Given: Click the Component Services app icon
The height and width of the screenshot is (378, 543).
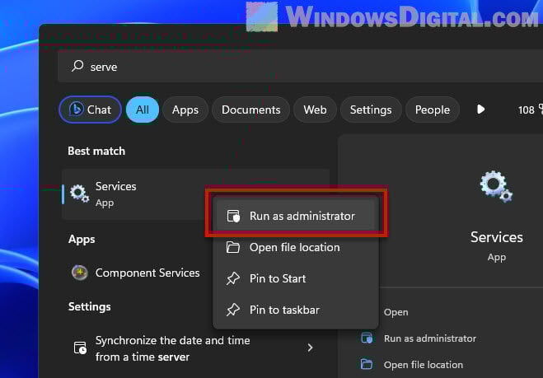Looking at the screenshot, I should pos(79,273).
